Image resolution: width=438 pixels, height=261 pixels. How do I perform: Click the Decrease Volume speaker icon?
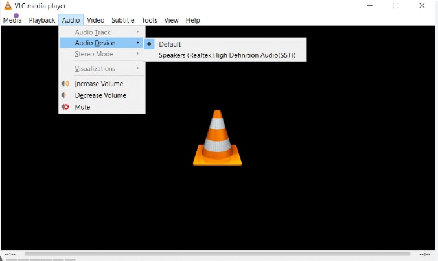click(64, 95)
